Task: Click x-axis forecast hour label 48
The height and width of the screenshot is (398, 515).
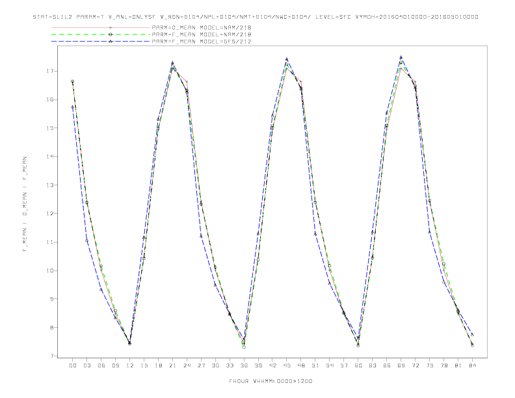Action: coord(301,365)
